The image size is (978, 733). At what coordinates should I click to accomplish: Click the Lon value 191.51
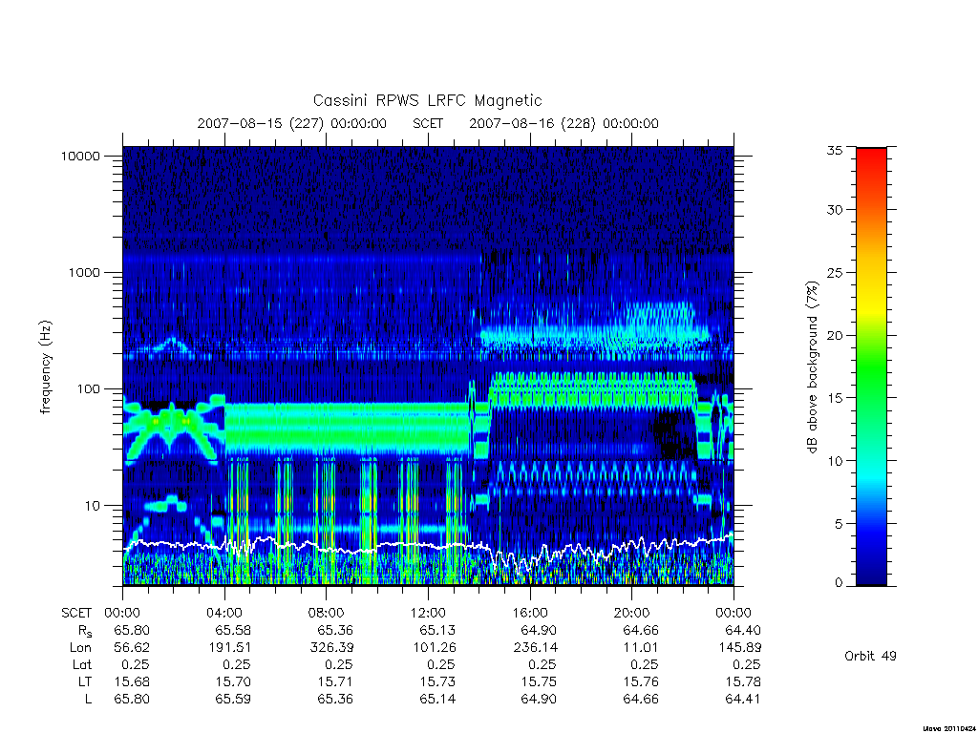click(x=229, y=648)
